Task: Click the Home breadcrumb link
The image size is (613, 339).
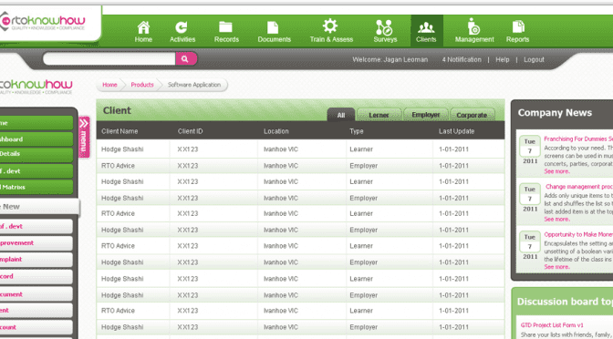Action: (x=109, y=85)
